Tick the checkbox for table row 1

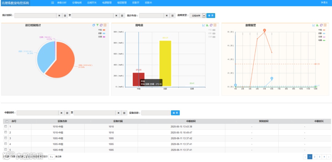point(6,126)
